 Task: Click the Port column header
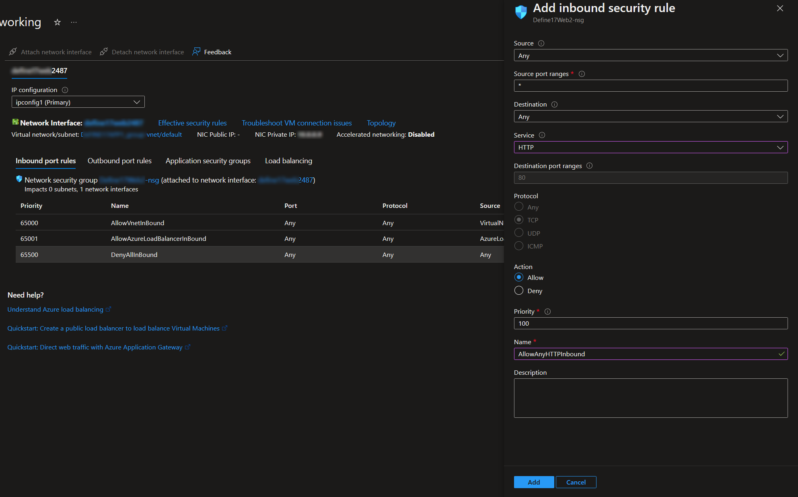(290, 205)
